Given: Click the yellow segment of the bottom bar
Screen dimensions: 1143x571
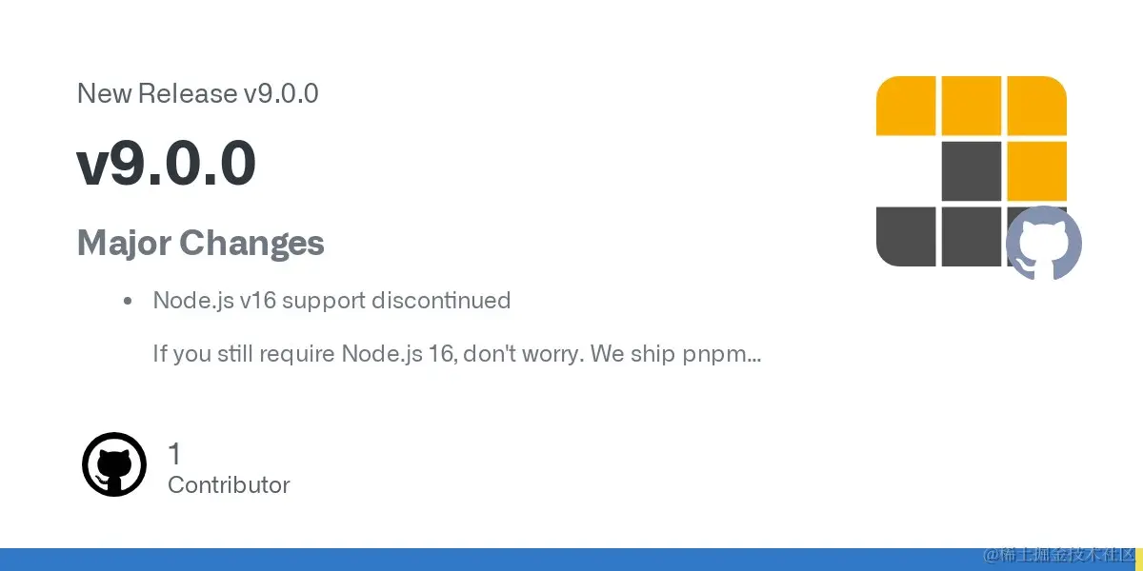Looking at the screenshot, I should pyautogui.click(x=1139, y=560).
